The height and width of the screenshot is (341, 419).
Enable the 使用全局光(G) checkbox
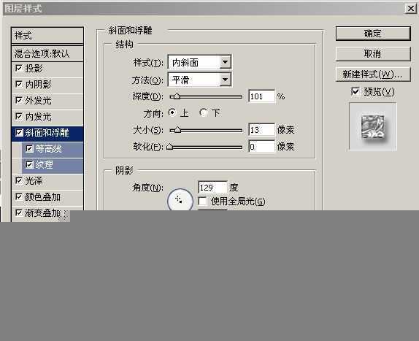point(202,201)
